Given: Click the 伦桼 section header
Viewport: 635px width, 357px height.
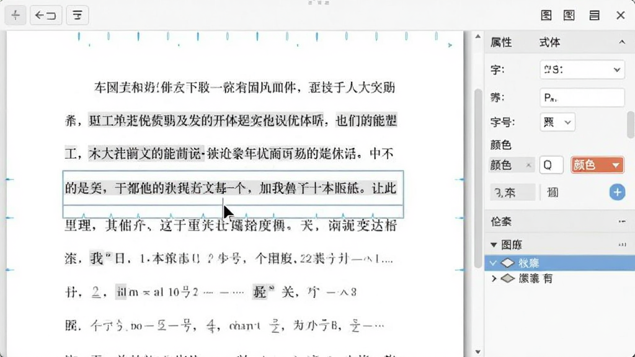Looking at the screenshot, I should coord(560,221).
